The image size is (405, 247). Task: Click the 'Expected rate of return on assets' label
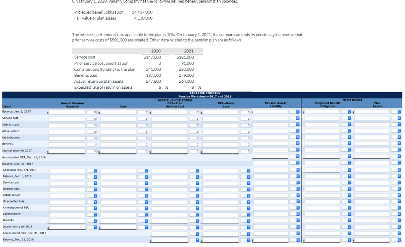(x=103, y=87)
